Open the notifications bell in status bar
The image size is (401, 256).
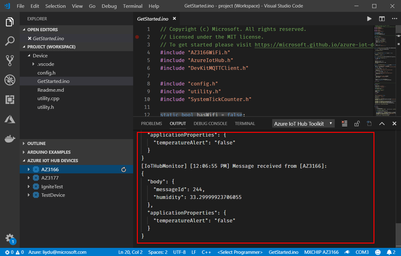391,252
